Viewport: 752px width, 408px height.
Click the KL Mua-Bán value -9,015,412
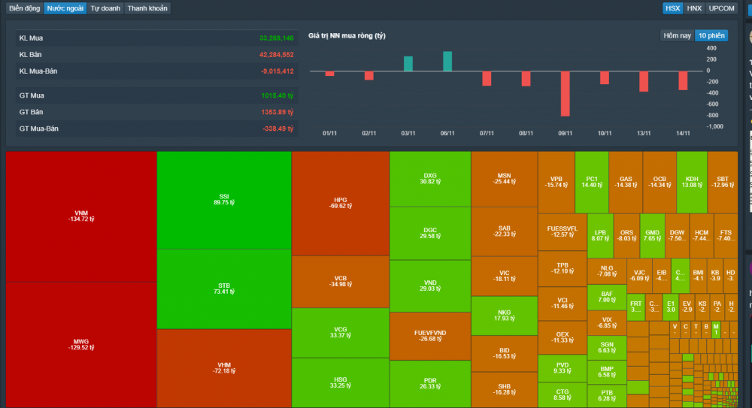[x=277, y=71]
